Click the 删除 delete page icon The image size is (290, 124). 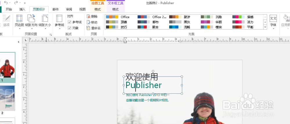tap(88, 17)
